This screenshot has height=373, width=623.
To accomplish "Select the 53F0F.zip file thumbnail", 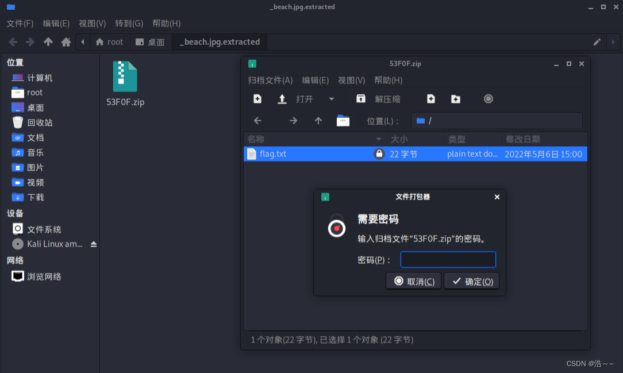I will tap(125, 75).
